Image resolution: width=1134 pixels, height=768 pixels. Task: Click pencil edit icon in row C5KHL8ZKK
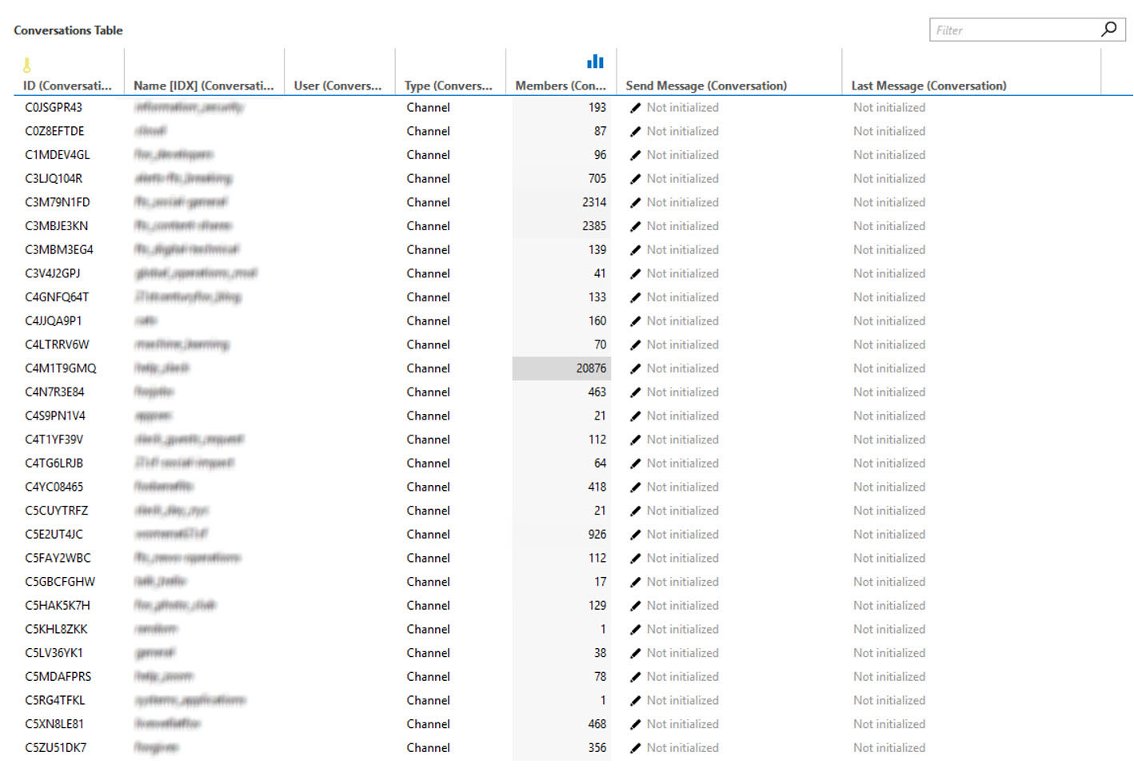click(x=635, y=629)
